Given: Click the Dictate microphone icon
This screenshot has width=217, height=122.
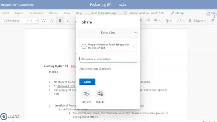Looking at the screenshot, I should click(x=190, y=20).
